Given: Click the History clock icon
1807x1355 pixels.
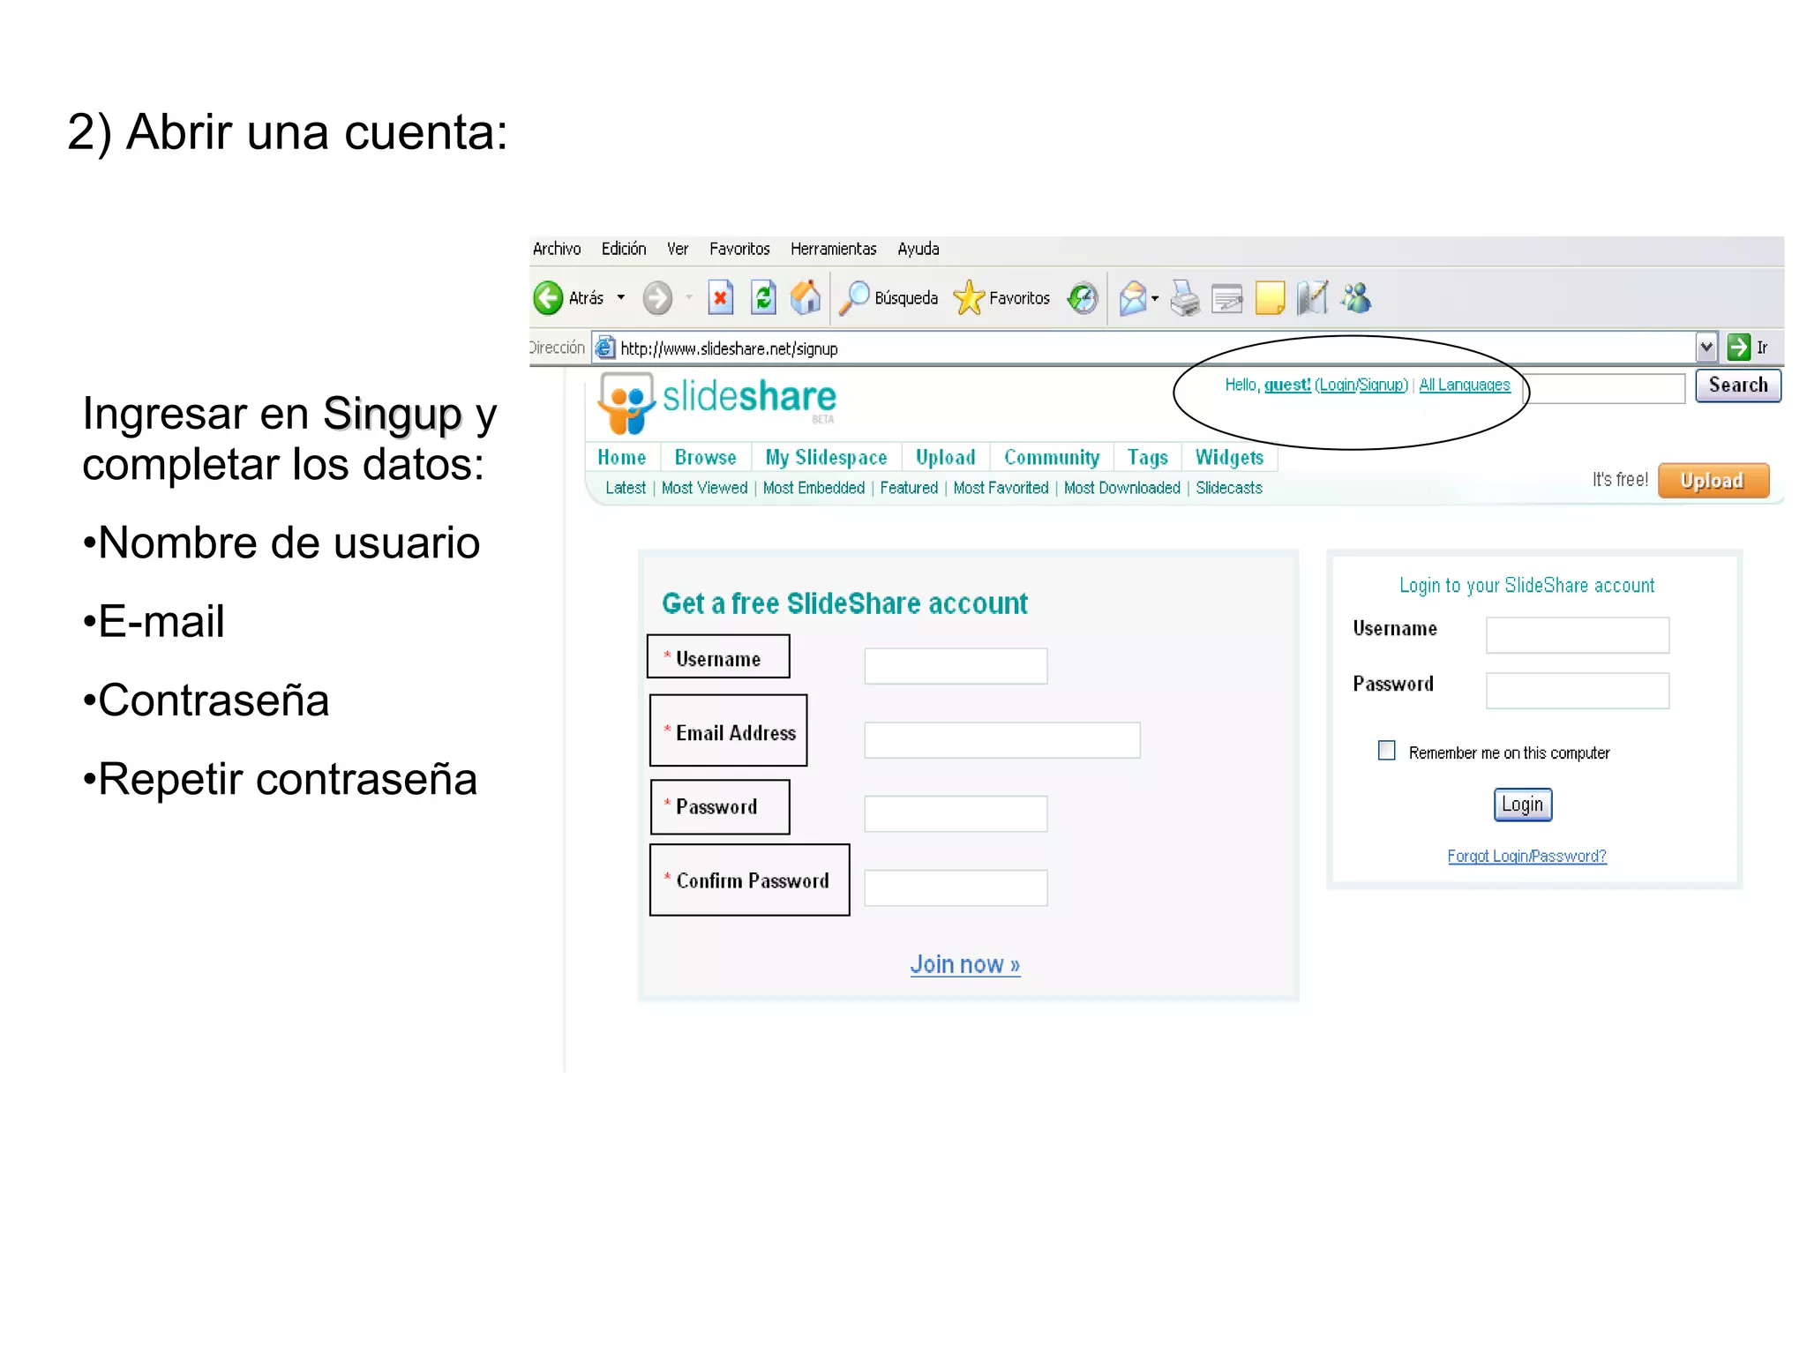Looking at the screenshot, I should point(1083,298).
